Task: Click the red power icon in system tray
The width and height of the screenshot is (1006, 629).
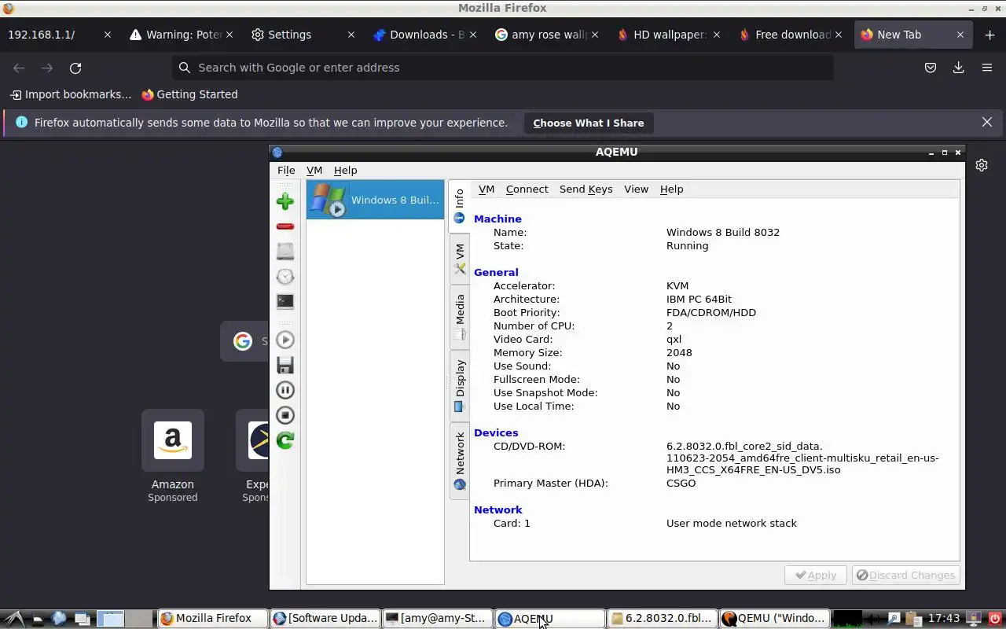Action: (x=995, y=619)
